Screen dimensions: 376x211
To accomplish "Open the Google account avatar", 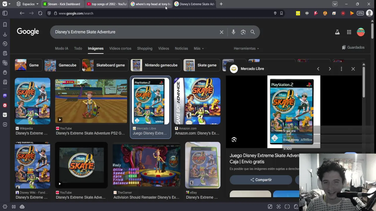I will (361, 32).
